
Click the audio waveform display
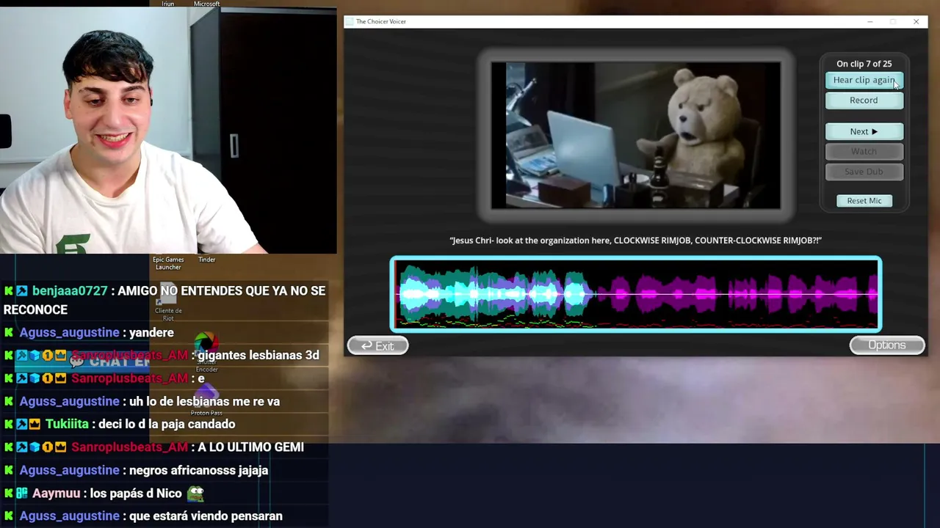(636, 294)
